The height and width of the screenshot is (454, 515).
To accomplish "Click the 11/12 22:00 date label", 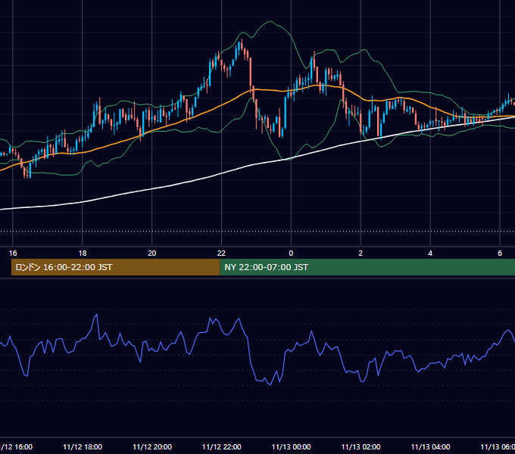I will (221, 446).
